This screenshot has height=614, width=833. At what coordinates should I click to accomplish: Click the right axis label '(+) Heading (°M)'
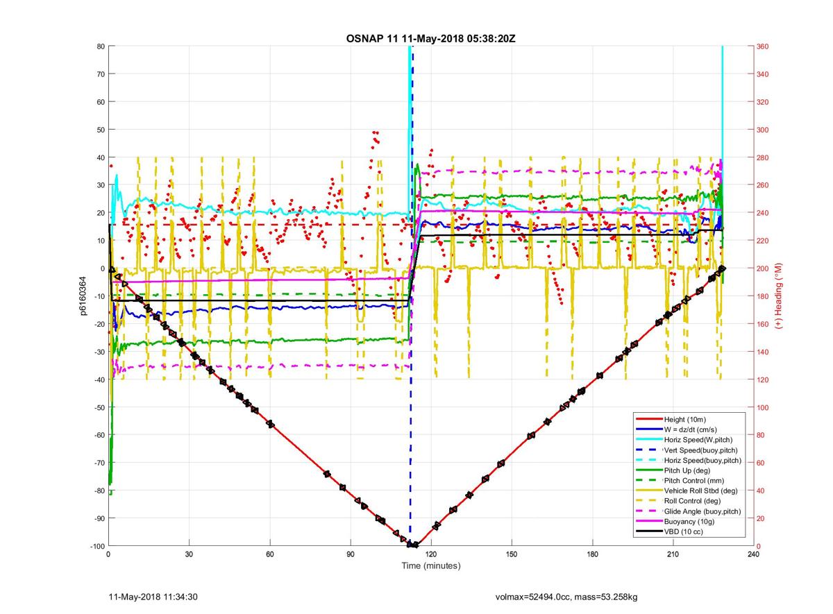tap(778, 296)
